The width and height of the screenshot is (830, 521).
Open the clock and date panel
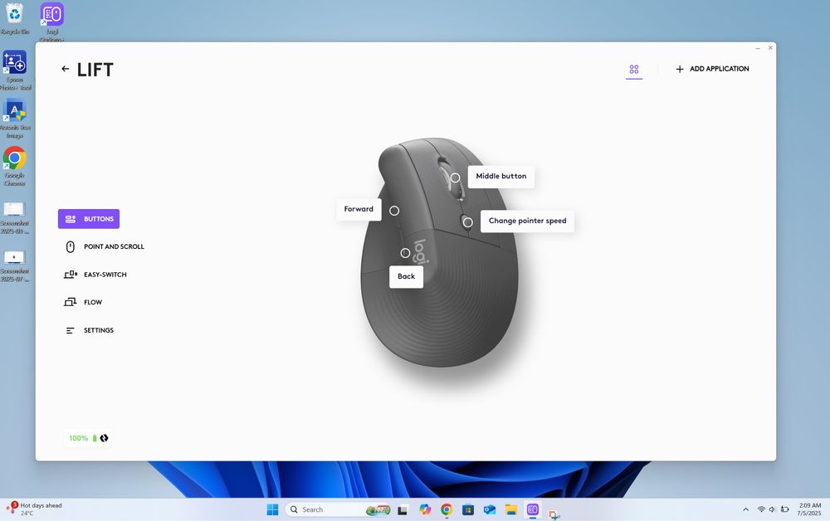click(x=809, y=509)
